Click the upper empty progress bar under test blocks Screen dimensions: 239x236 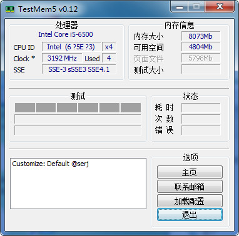pyautogui.click(x=78, y=119)
